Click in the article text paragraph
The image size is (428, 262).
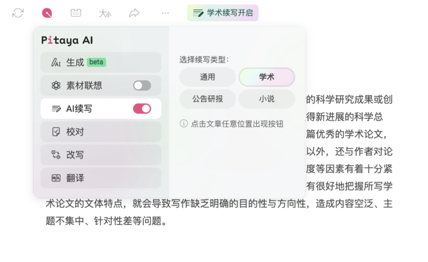[219, 212]
